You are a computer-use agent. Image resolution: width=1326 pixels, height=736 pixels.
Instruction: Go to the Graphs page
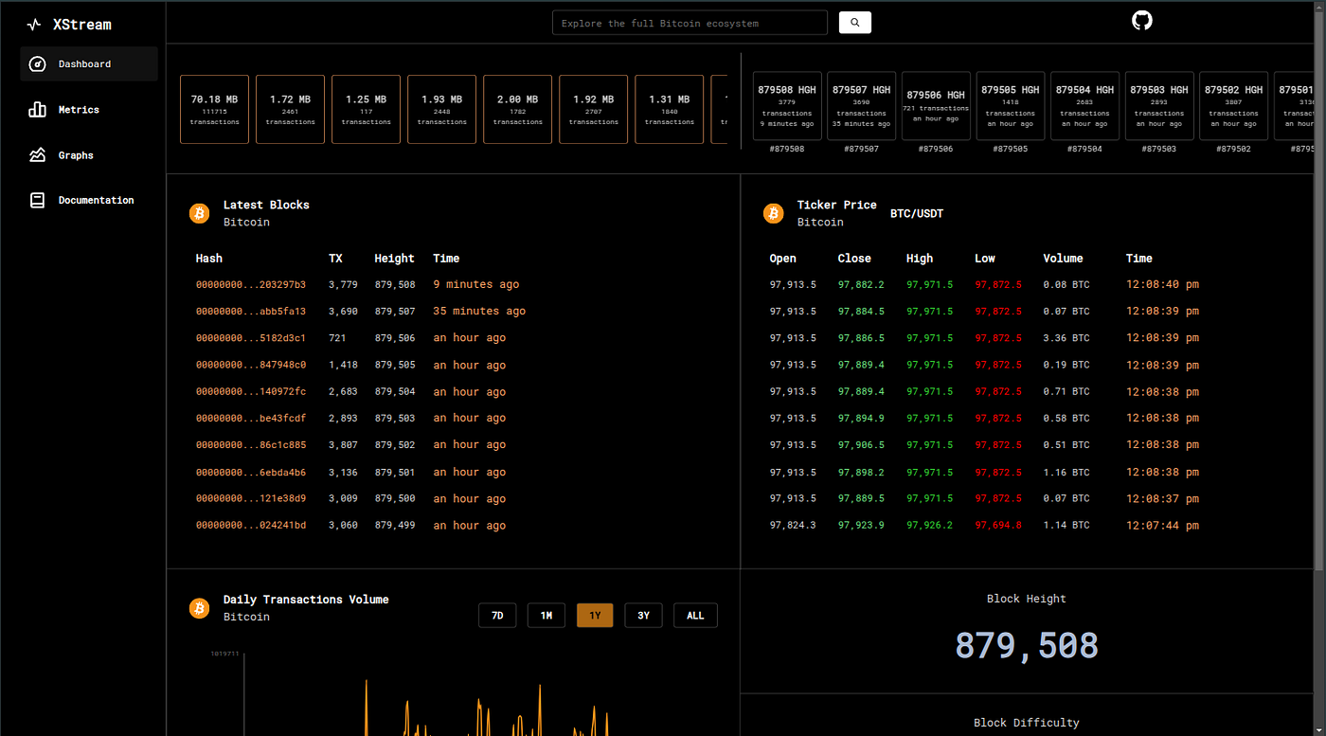76,155
